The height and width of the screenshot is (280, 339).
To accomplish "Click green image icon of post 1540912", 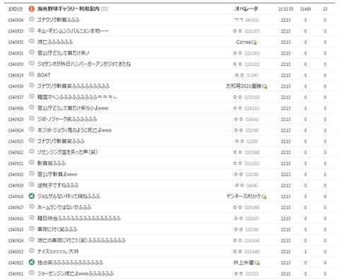I will pos(32,262).
